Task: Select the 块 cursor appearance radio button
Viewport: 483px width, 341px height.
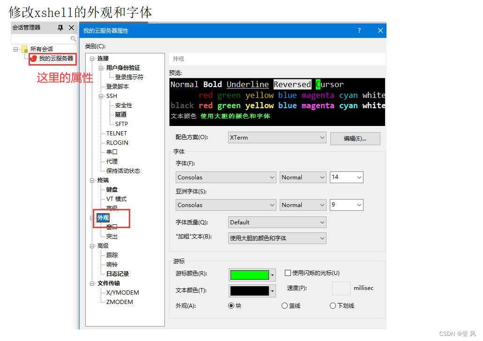Action: click(x=231, y=305)
